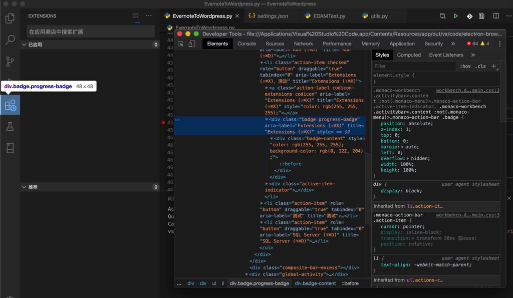Run the Python file with the green play button
Image resolution: width=513 pixels, height=298 pixels.
point(455,16)
